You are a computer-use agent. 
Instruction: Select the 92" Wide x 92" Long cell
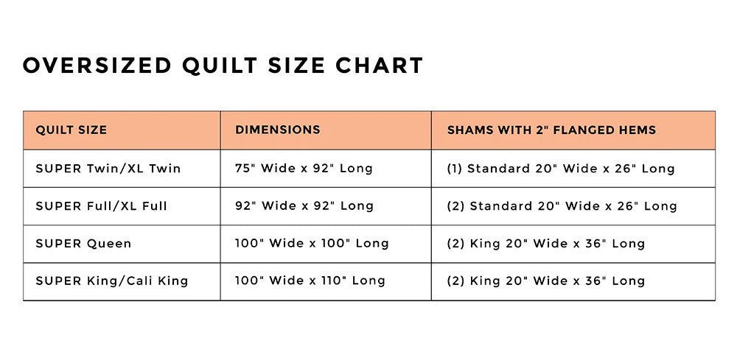(x=304, y=206)
